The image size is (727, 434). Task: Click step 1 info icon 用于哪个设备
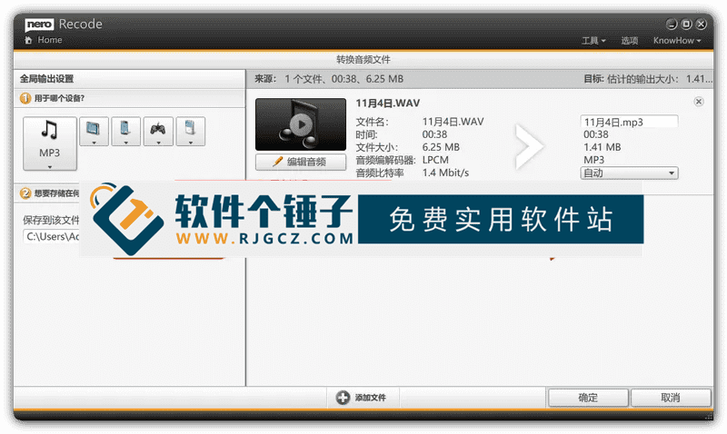click(x=25, y=98)
